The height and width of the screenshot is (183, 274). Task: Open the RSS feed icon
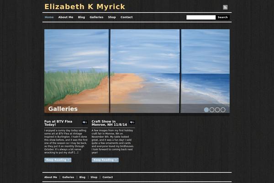tap(225, 7)
